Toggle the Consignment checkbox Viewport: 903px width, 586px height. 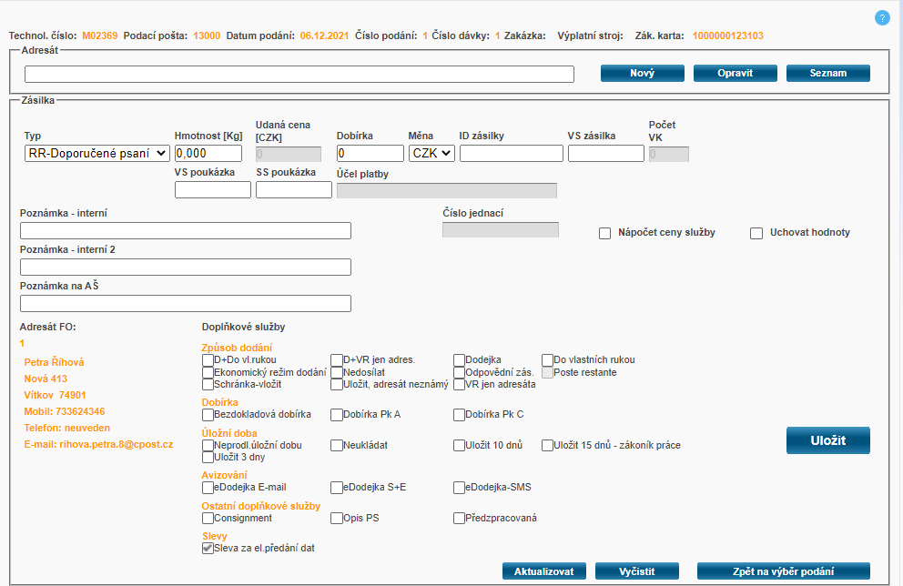pos(208,519)
